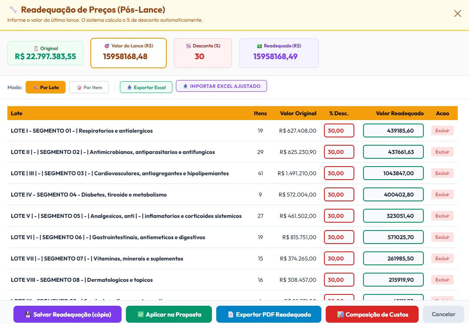Viewport: 469px width, 324px height.
Task: Click the wrench icon beside the title
Action: pos(13,10)
